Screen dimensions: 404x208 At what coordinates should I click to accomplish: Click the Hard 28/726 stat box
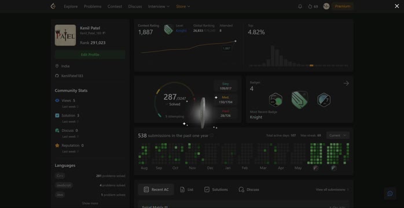click(x=226, y=113)
